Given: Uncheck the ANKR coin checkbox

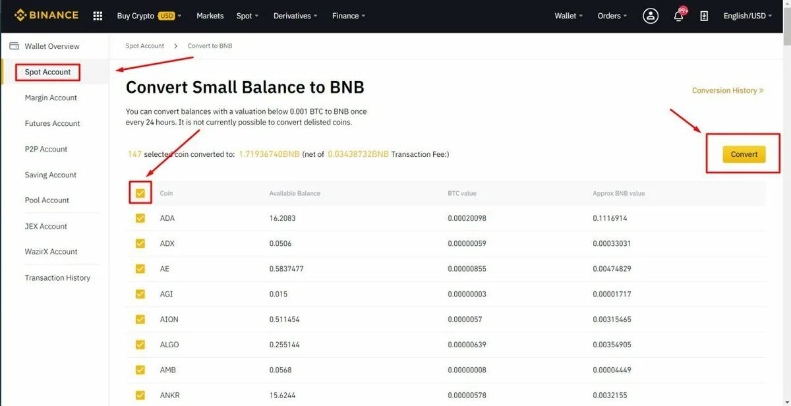Looking at the screenshot, I should tap(140, 395).
